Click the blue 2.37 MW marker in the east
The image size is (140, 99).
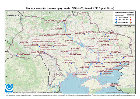pyautogui.click(x=124, y=57)
